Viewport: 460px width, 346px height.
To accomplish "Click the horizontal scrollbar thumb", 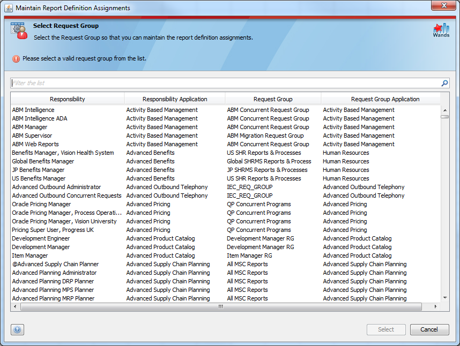I will pos(221,306).
